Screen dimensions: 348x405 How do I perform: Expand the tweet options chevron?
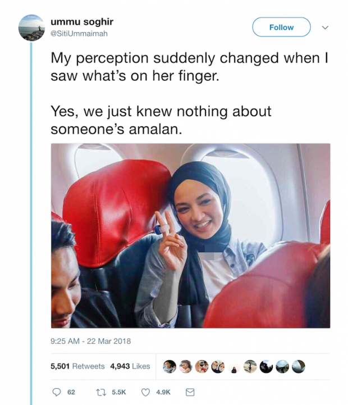(x=326, y=28)
